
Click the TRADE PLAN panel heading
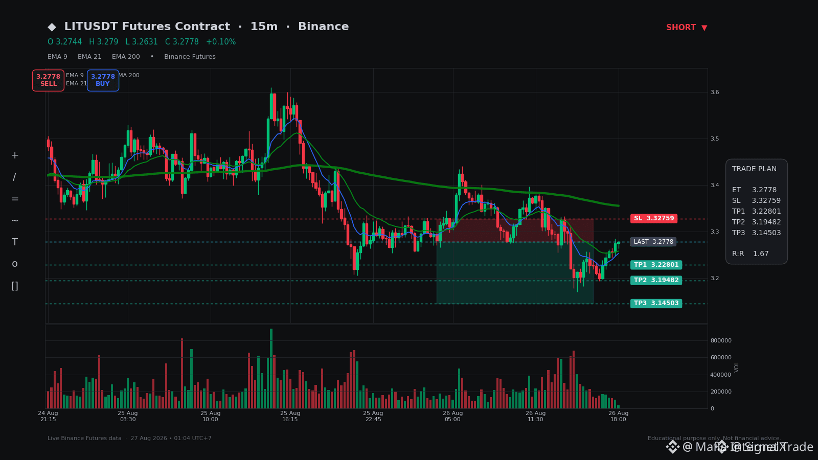point(754,169)
